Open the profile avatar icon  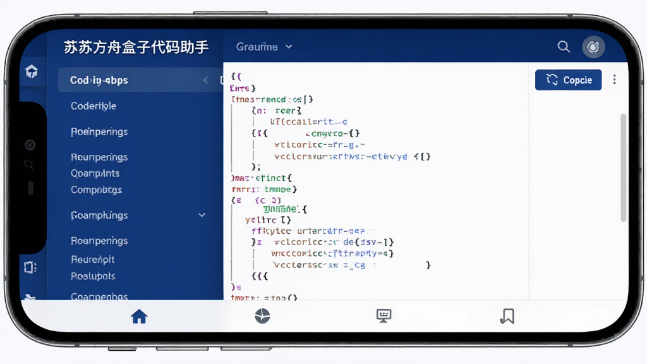pos(593,47)
